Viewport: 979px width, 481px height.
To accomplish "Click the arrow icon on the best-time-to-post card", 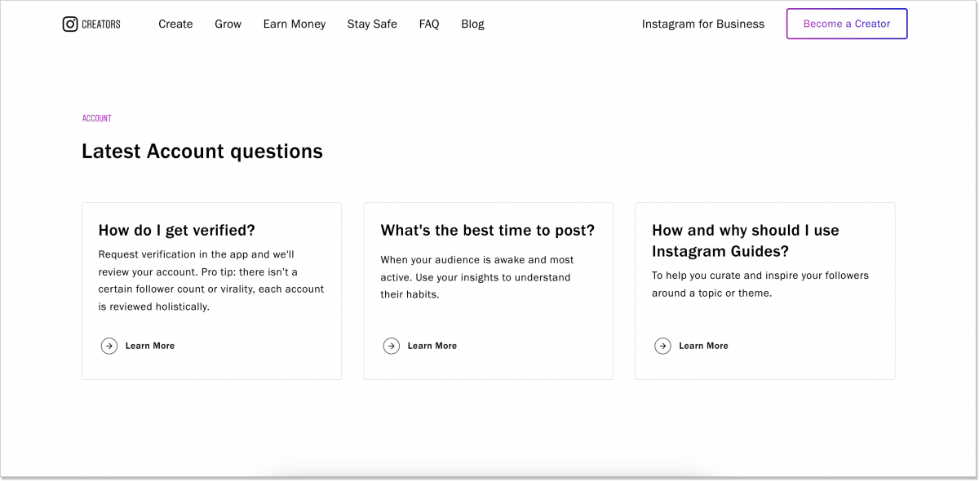I will click(x=391, y=346).
